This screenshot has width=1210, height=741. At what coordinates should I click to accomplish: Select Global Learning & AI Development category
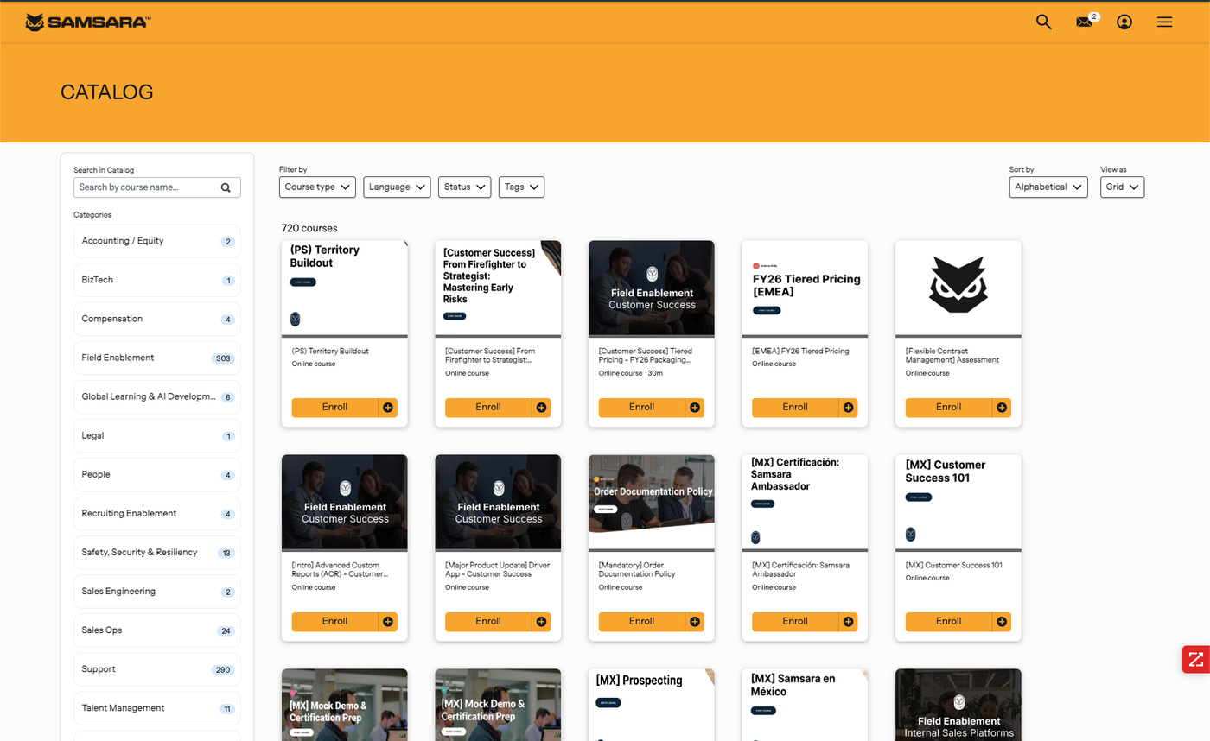click(x=157, y=397)
